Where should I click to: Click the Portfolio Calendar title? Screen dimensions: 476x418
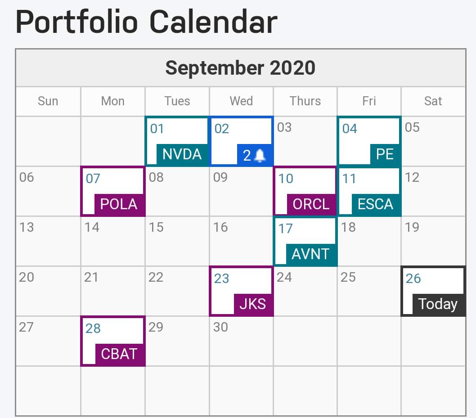(x=146, y=22)
